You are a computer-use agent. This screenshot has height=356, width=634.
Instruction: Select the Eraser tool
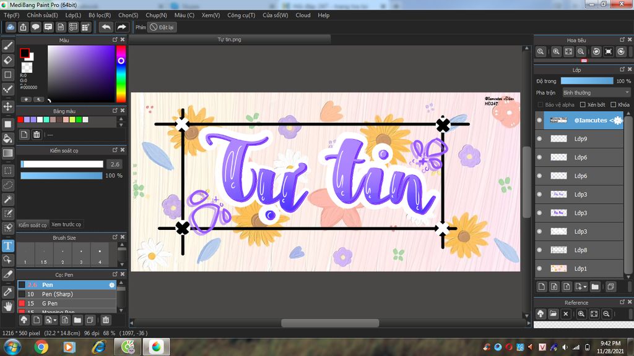tap(7, 60)
